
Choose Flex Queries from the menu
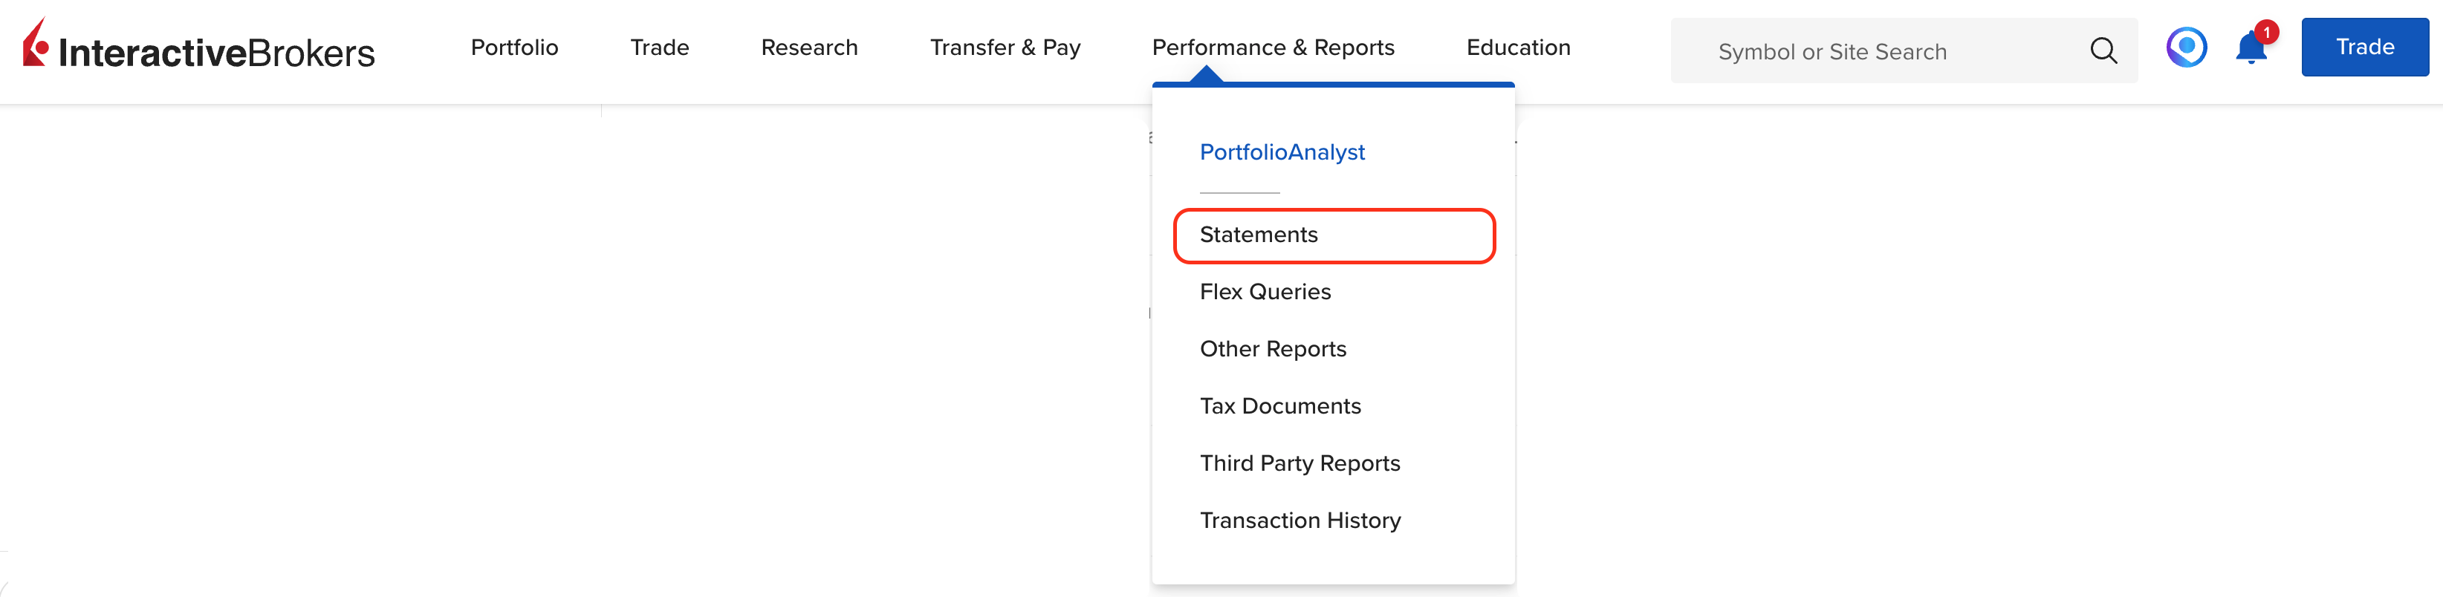(x=1266, y=291)
